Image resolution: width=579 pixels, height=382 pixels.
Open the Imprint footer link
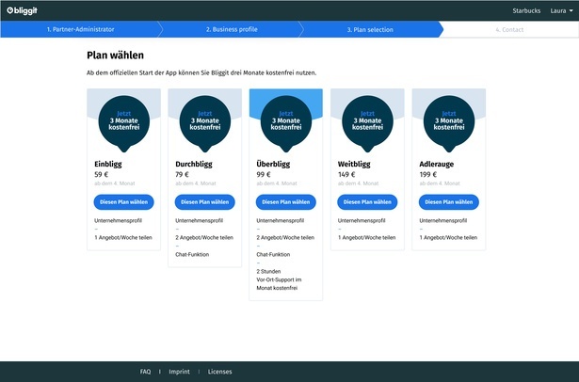(x=179, y=372)
